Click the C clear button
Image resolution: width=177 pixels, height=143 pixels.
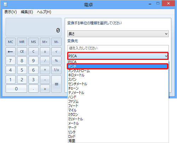[x=33, y=51]
